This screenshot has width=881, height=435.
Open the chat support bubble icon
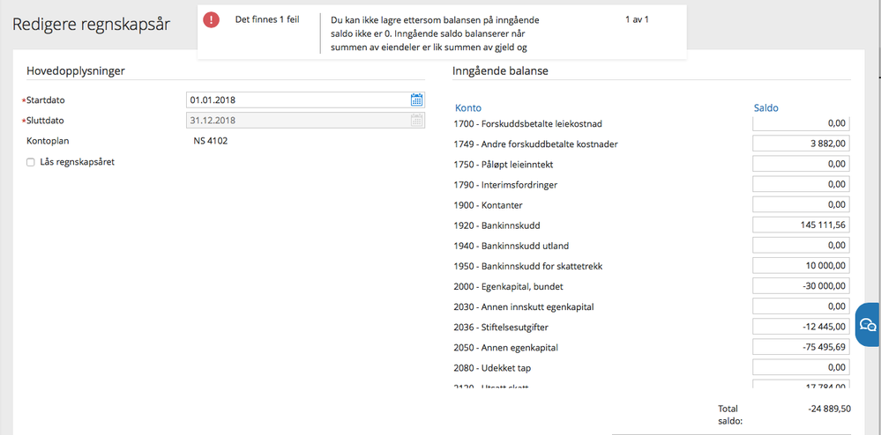tap(868, 324)
